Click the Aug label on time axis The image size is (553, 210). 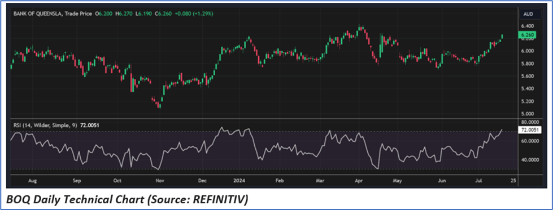click(32, 181)
